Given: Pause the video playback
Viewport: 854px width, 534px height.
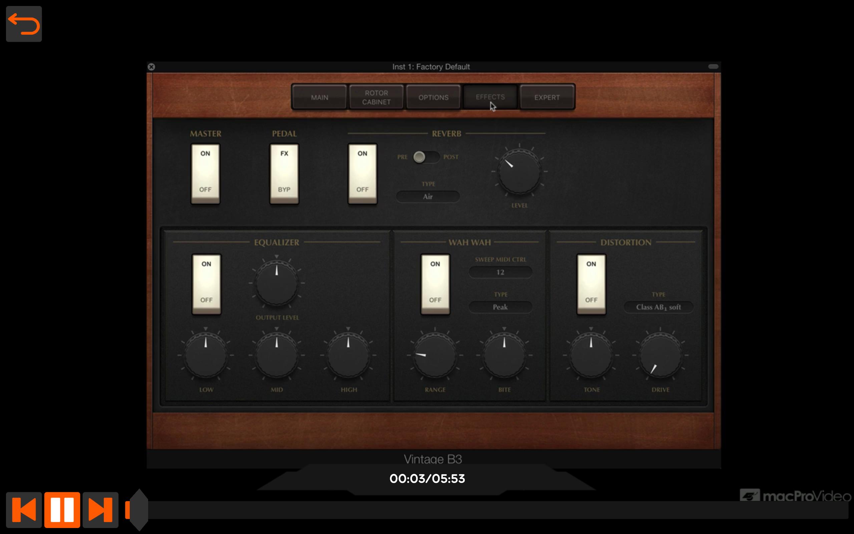Looking at the screenshot, I should (62, 510).
